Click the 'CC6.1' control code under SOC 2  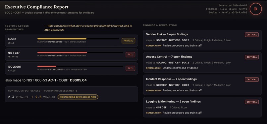(11, 43)
